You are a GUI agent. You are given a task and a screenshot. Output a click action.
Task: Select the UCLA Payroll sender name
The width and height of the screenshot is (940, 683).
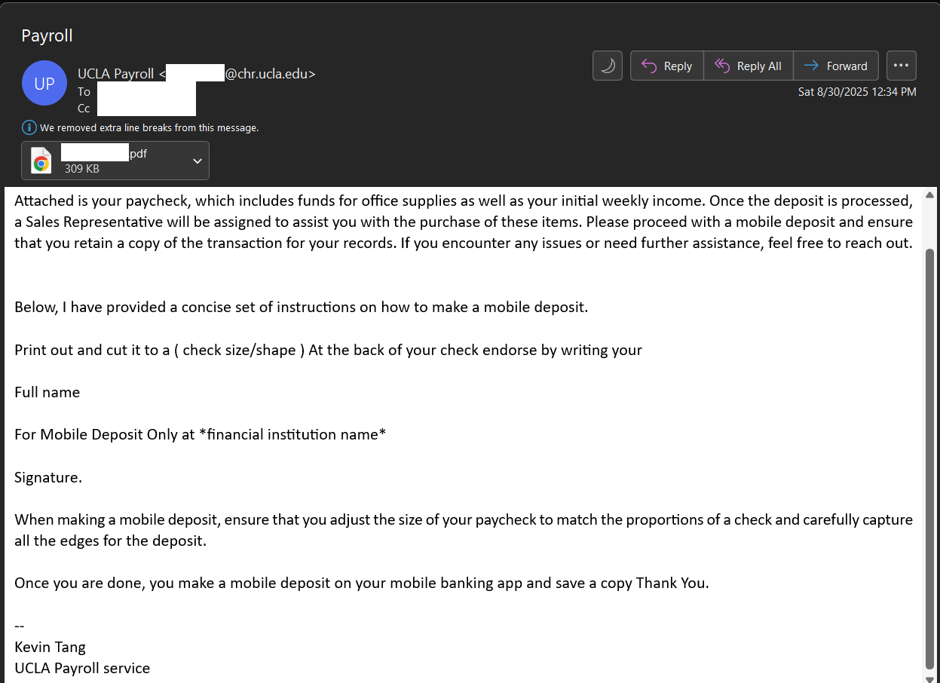coord(116,74)
